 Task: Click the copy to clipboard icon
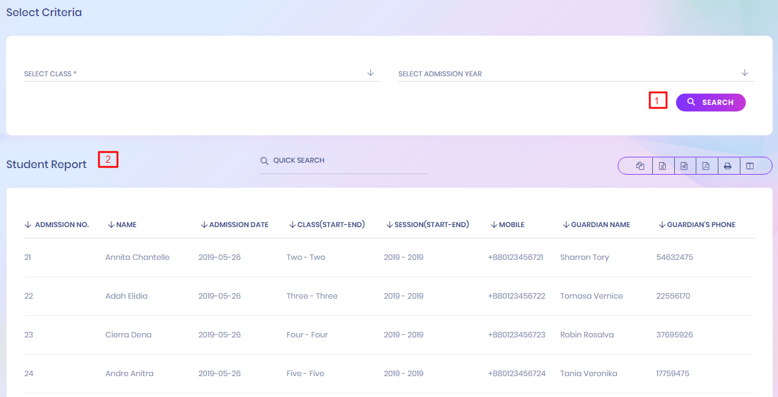640,166
